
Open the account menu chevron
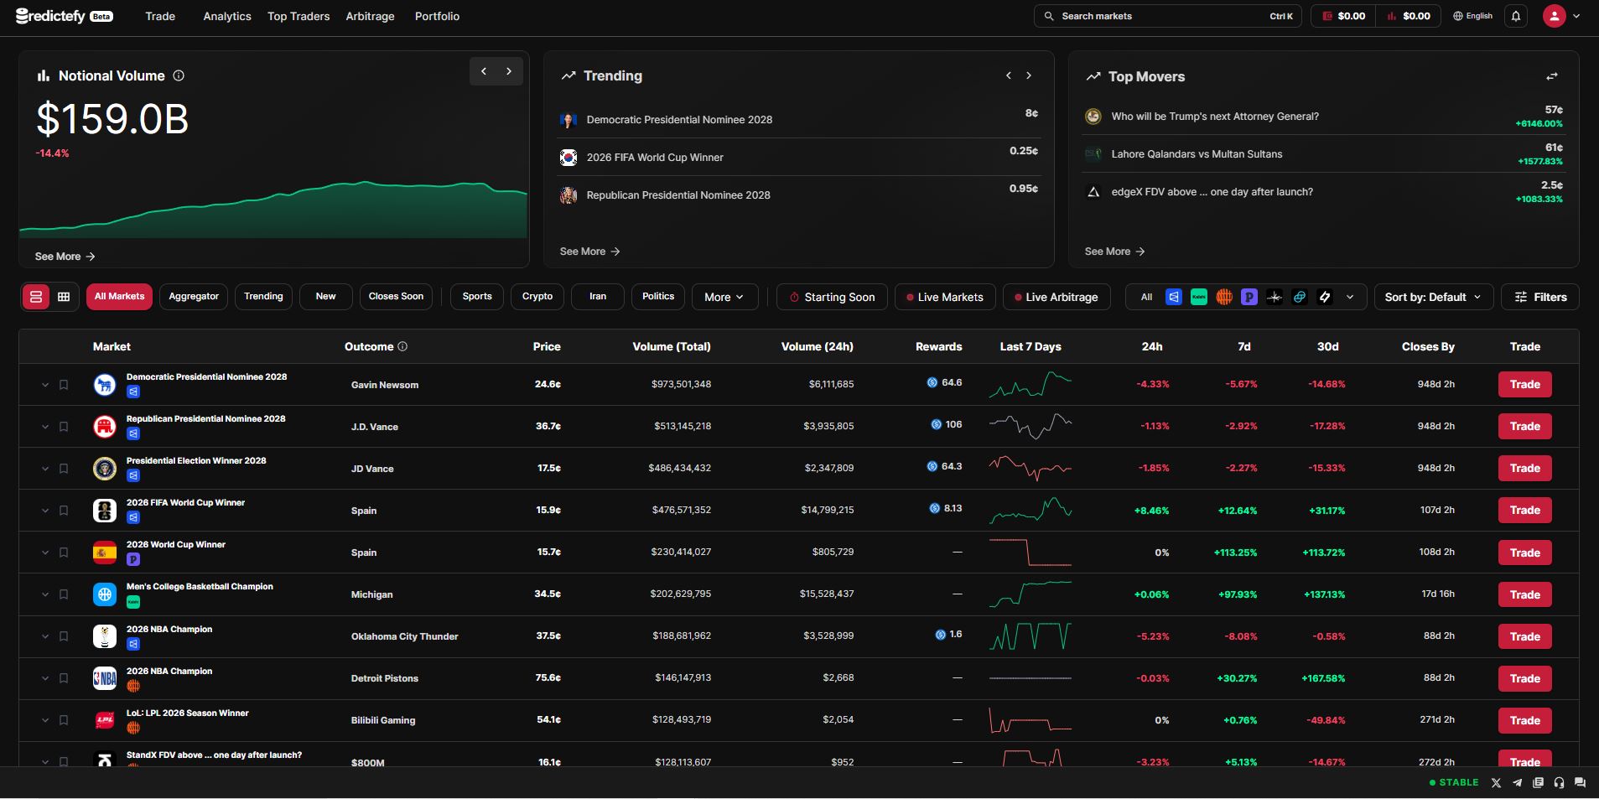point(1576,16)
